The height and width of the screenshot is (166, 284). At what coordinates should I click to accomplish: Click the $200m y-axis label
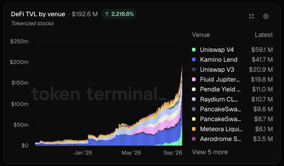[x=19, y=62]
